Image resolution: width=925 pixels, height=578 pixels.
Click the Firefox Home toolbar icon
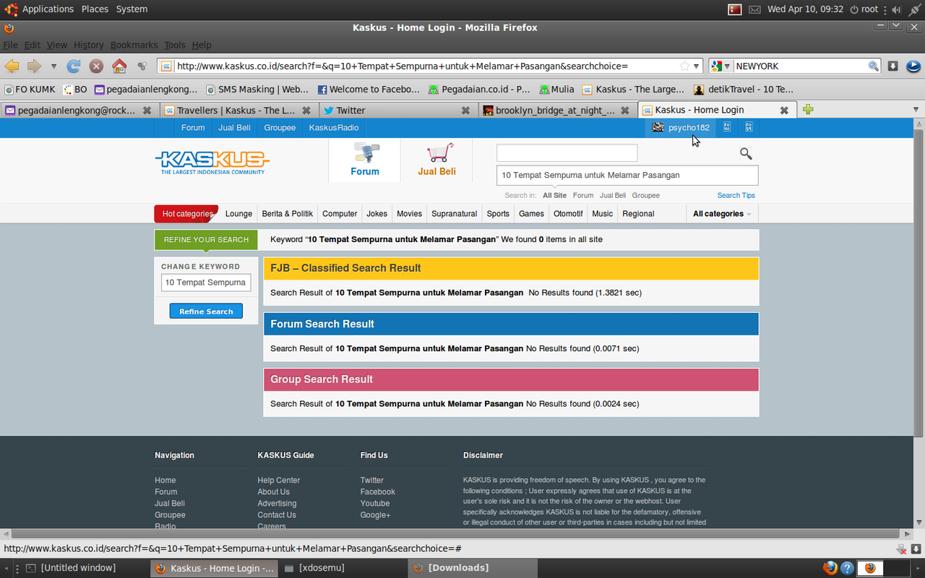119,66
